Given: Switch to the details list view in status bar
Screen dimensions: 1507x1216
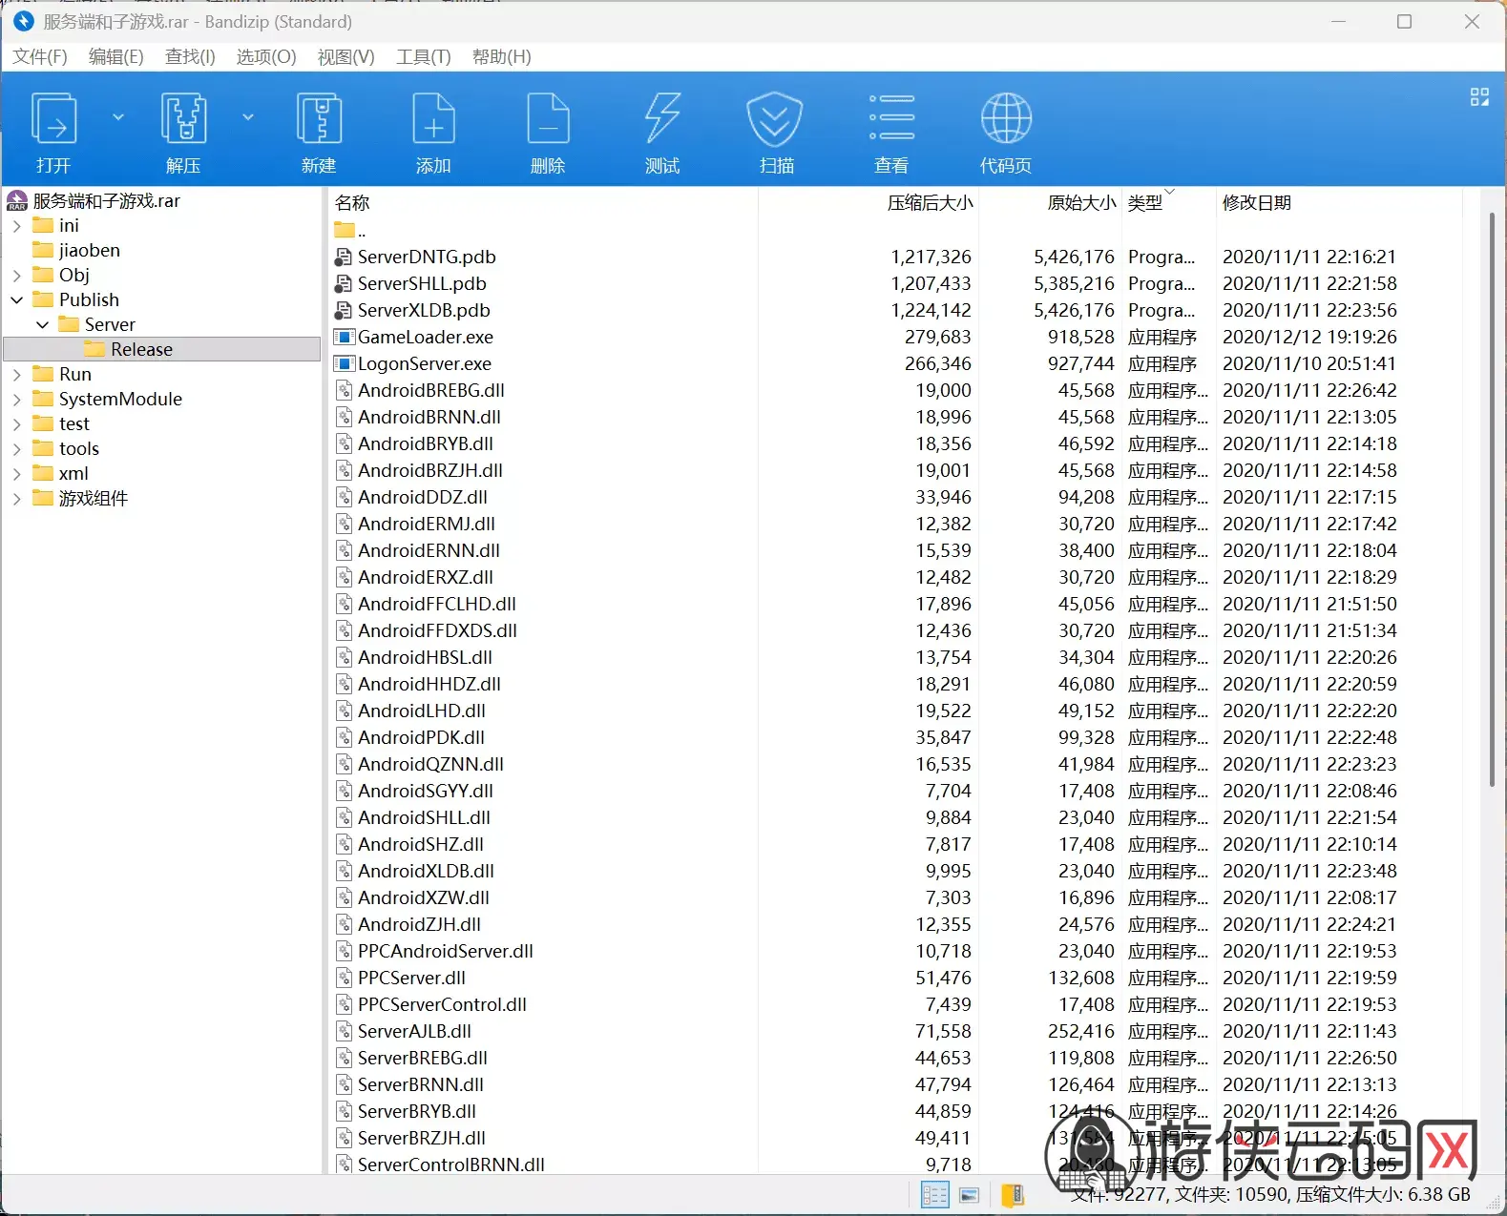Looking at the screenshot, I should 935,1195.
